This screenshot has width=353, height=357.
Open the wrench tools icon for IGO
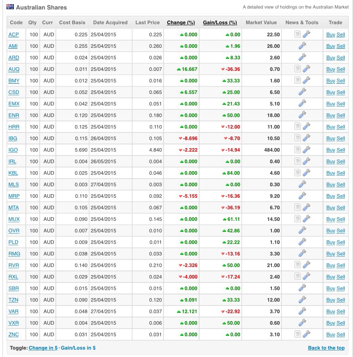pyautogui.click(x=306, y=150)
